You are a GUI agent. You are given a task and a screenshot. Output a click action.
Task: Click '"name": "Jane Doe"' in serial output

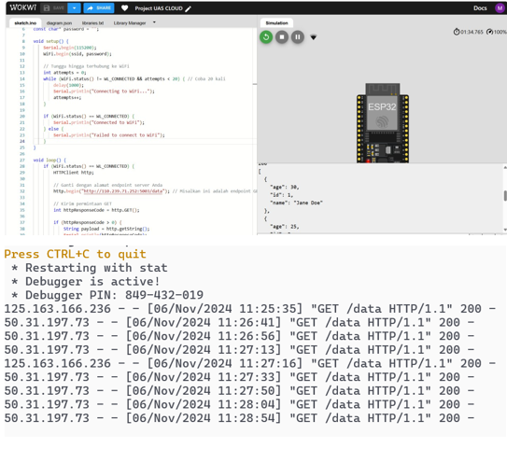pyautogui.click(x=297, y=203)
